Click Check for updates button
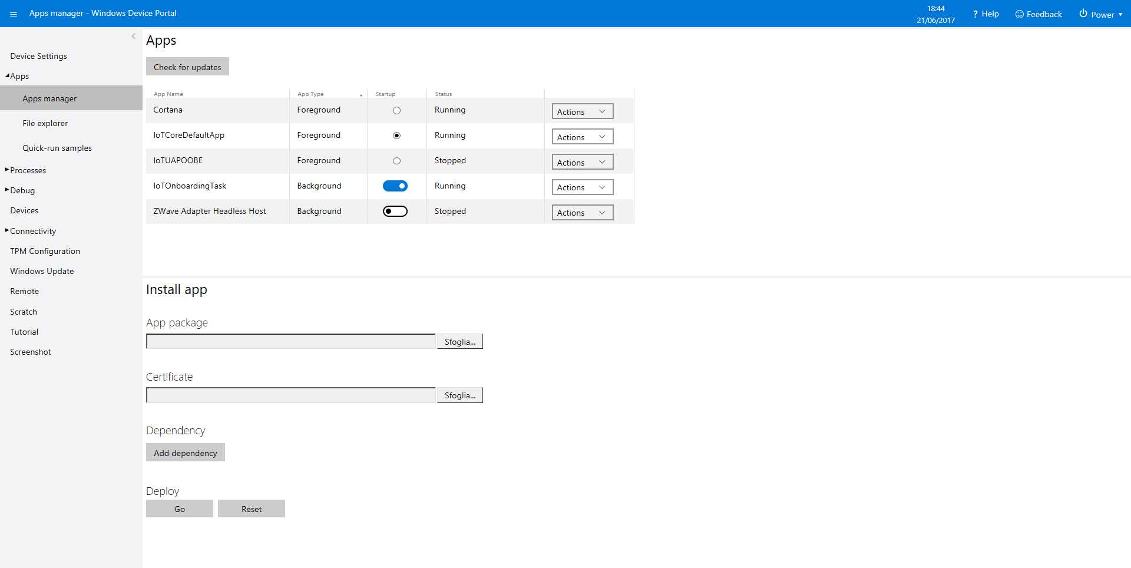Screen dimensions: 1131x568 187,67
